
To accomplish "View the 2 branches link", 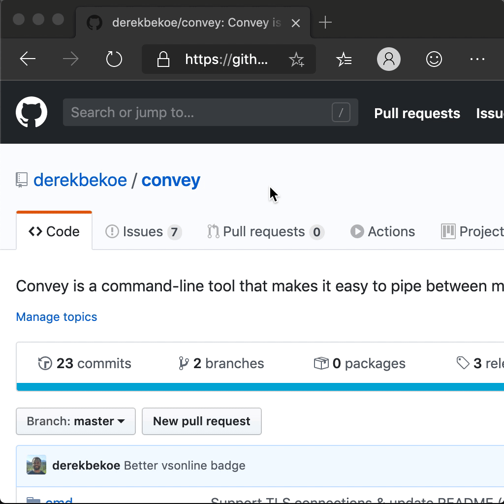I will [221, 364].
